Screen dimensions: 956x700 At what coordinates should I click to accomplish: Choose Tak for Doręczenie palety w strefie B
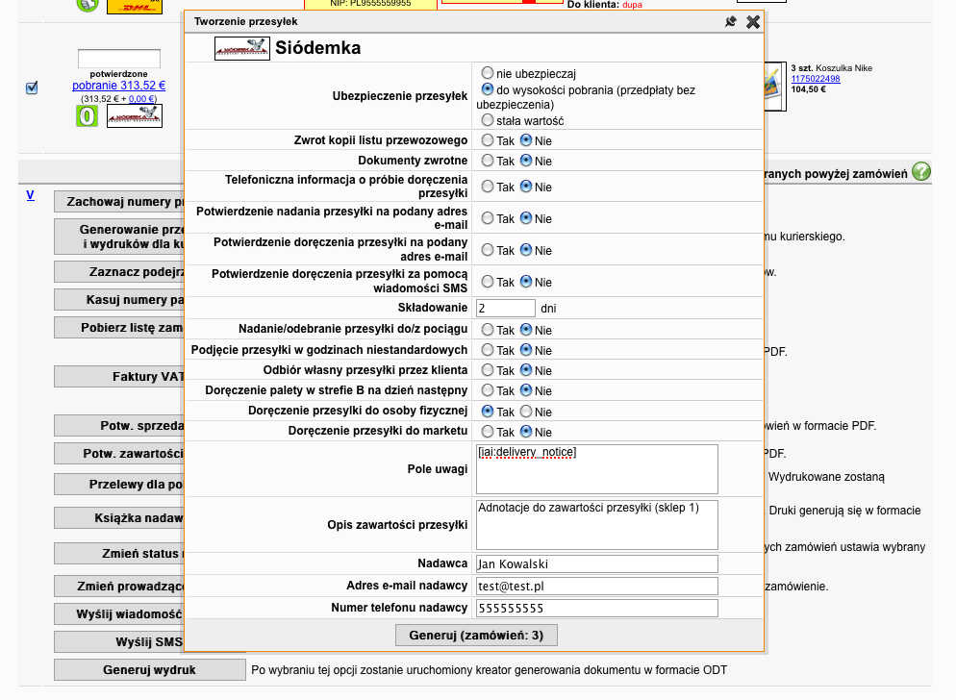click(x=488, y=390)
